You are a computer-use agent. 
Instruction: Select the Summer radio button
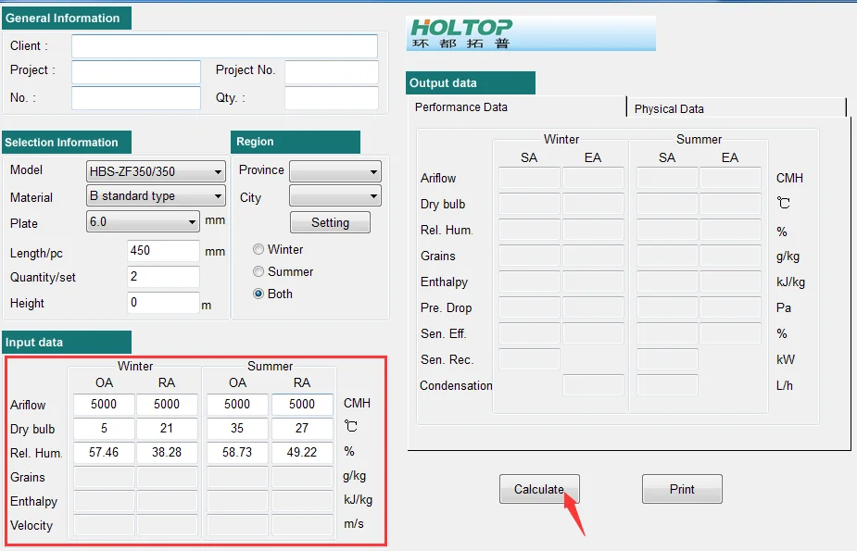(x=258, y=271)
